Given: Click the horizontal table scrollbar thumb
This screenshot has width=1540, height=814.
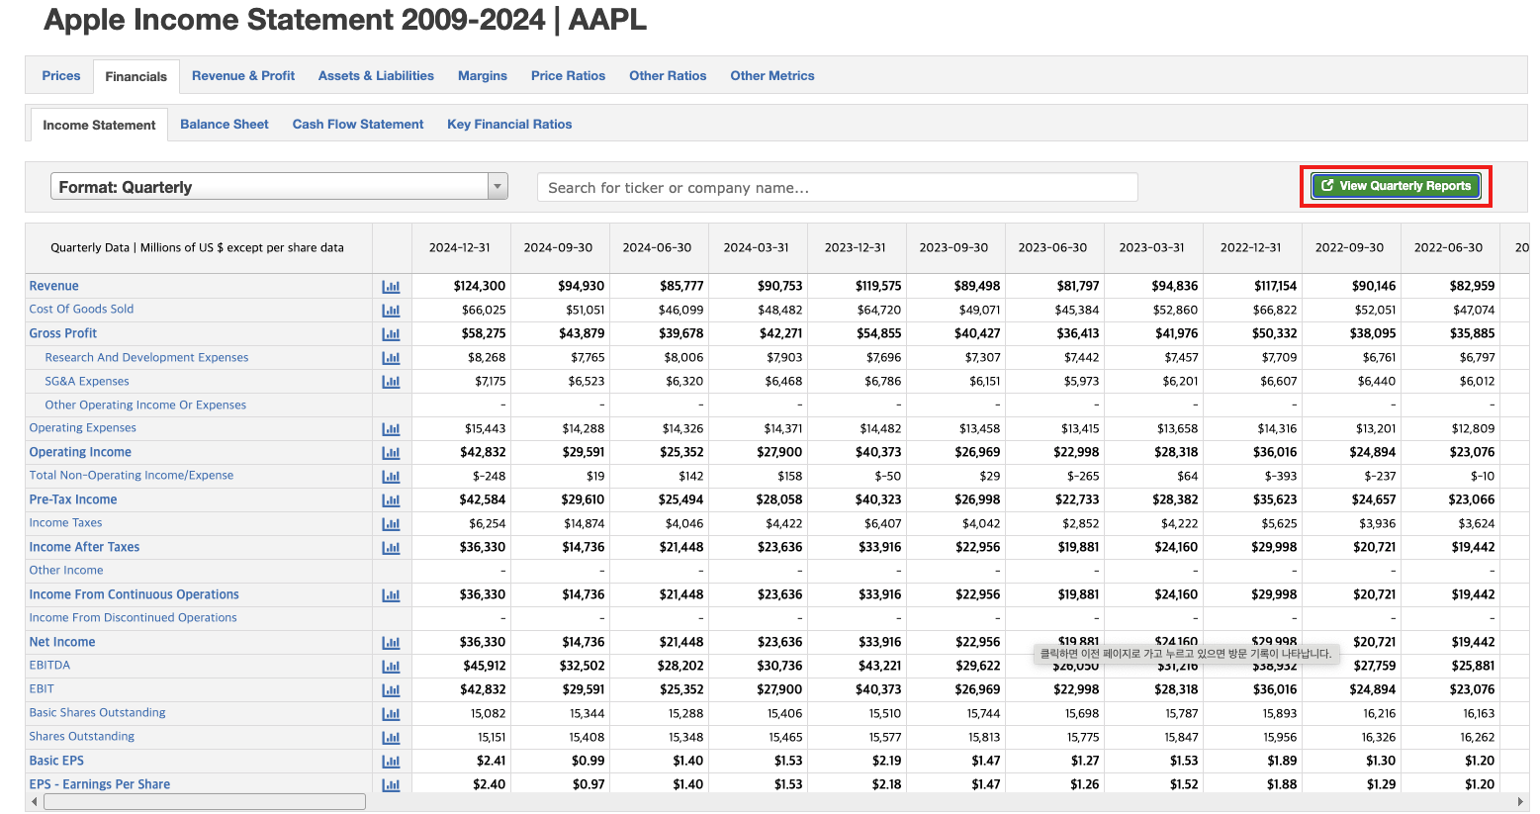Looking at the screenshot, I should coord(205,802).
